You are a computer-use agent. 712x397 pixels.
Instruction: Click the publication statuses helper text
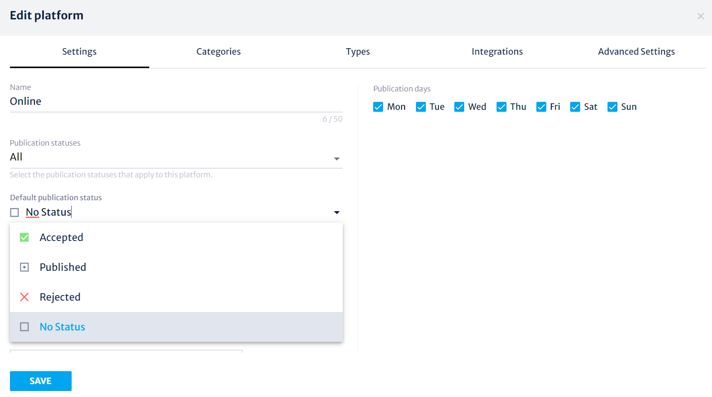tap(111, 175)
